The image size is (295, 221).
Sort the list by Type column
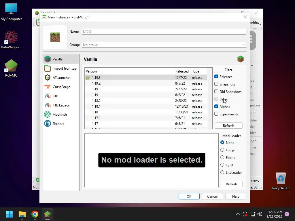(199, 71)
